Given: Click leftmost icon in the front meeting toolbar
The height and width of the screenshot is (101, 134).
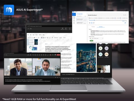Looking at the screenshot, I should coord(28,55).
